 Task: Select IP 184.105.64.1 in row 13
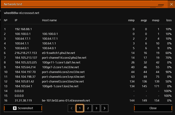click(x=23, y=86)
